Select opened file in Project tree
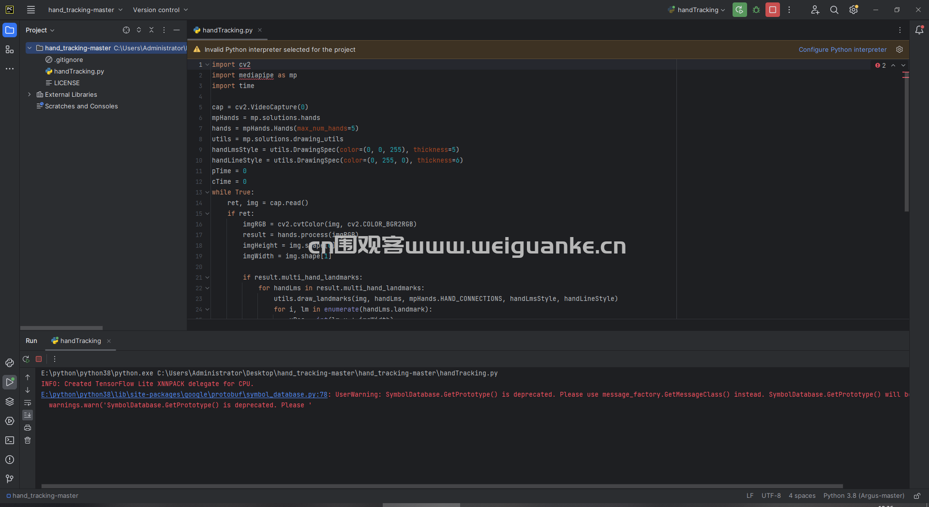This screenshot has height=507, width=929. pyautogui.click(x=126, y=30)
